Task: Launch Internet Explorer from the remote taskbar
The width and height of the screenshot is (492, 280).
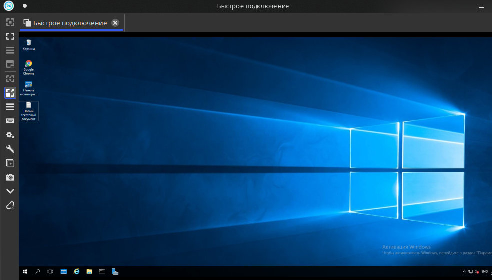Action: [76, 271]
